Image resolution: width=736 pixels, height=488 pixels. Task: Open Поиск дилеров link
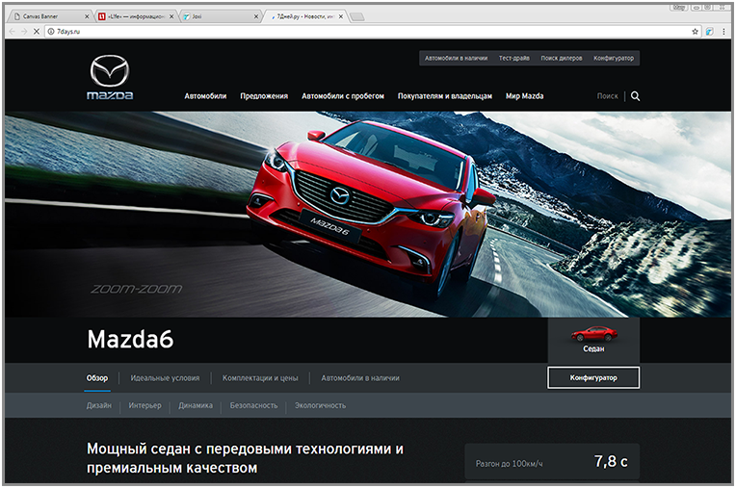pyautogui.click(x=562, y=58)
